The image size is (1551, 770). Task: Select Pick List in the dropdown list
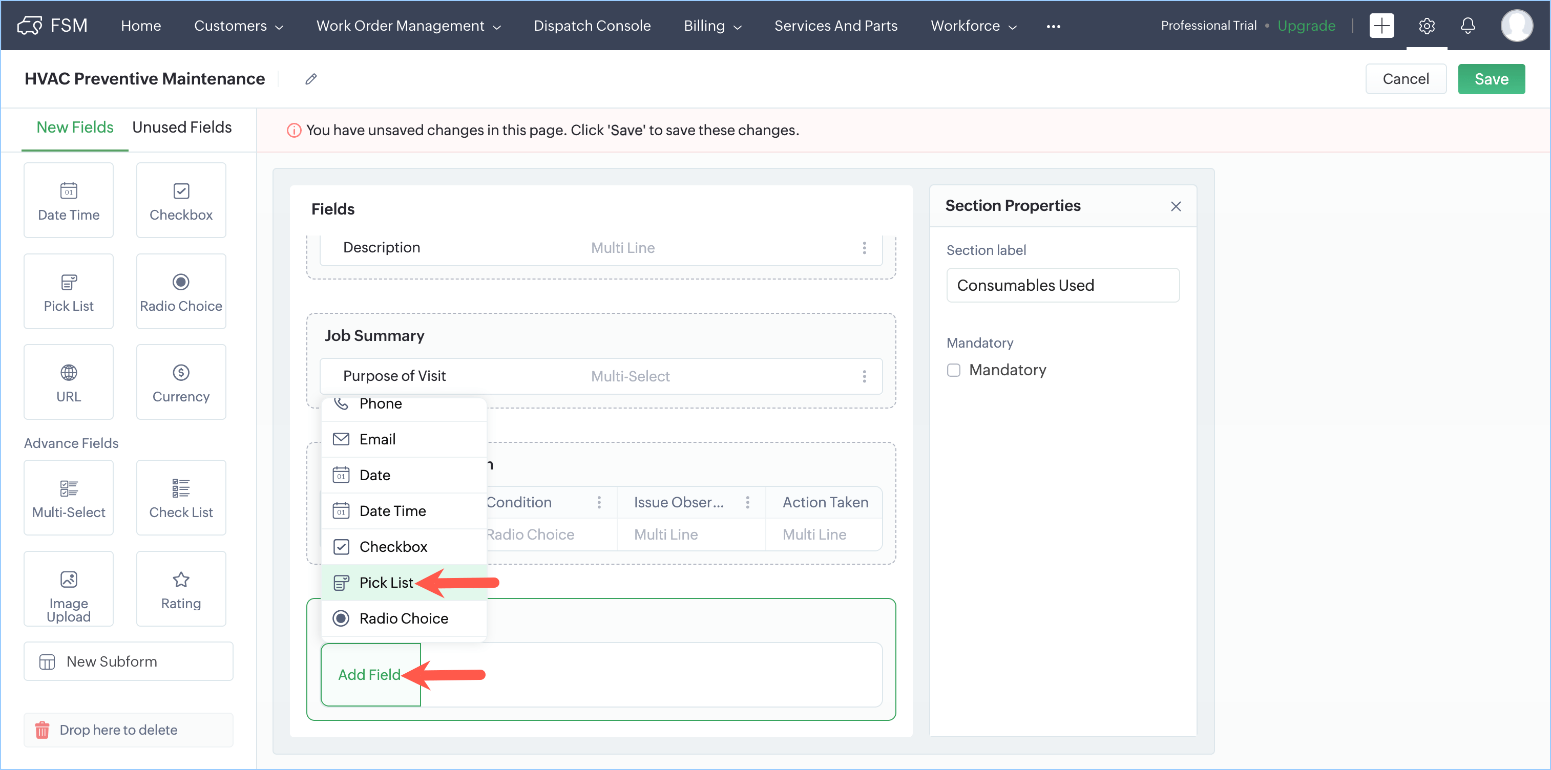pos(386,583)
